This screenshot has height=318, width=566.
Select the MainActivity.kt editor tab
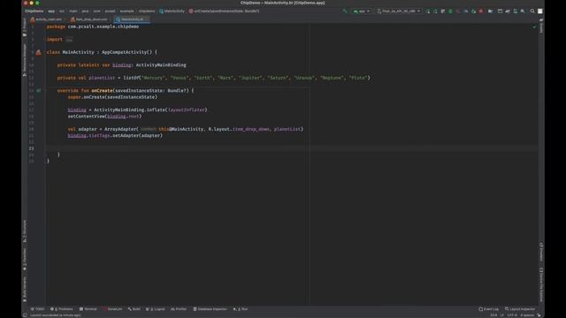132,19
